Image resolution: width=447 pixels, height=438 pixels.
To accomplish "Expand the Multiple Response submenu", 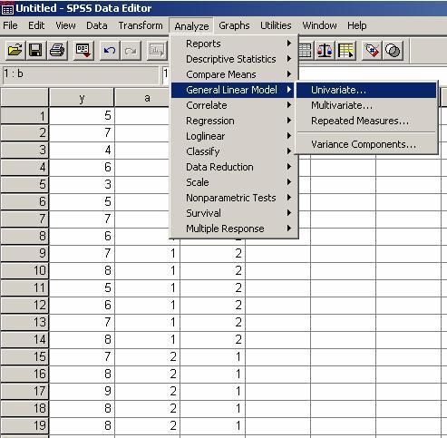I will click(x=234, y=229).
